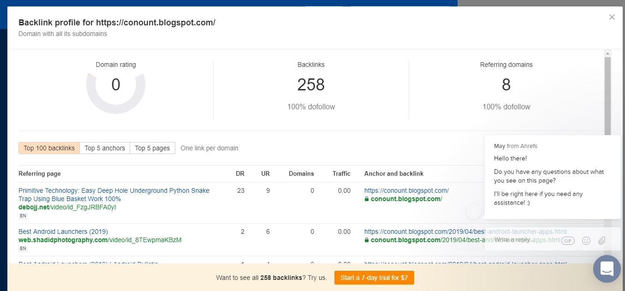The image size is (625, 291).
Task: Click the EN tag under shadidphotography row
Action: coord(23,249)
